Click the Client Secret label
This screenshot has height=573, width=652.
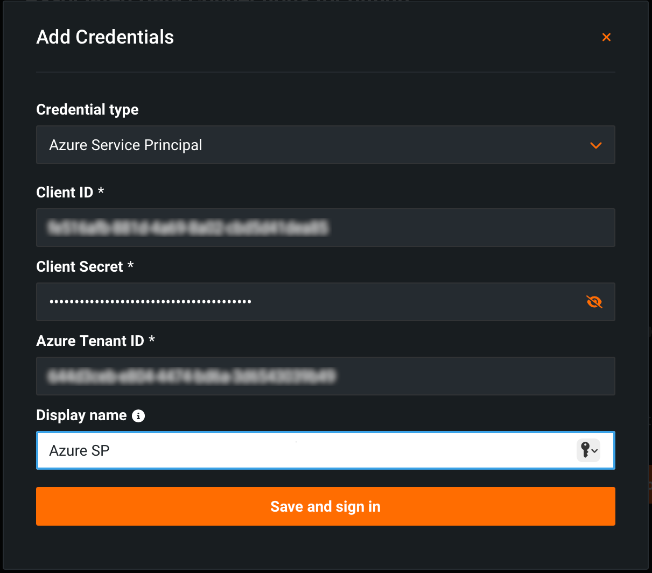click(x=80, y=267)
